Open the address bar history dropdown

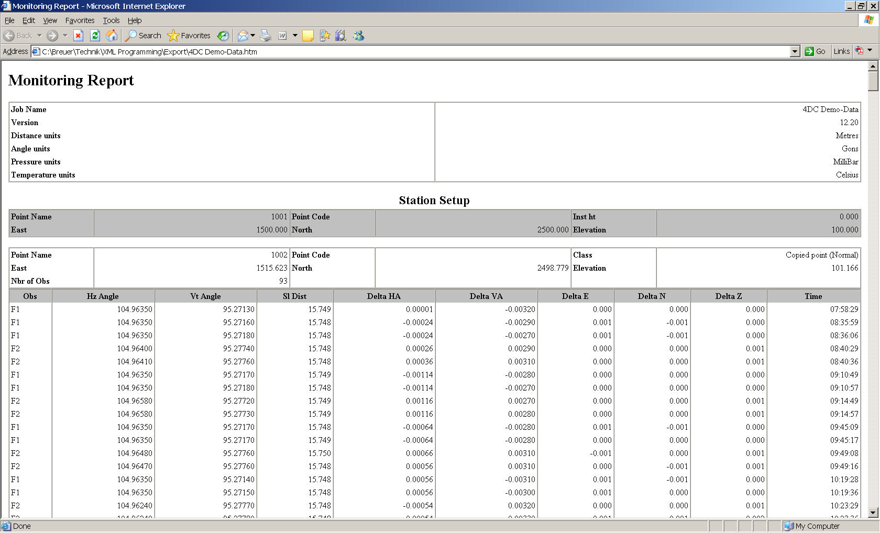pos(795,51)
